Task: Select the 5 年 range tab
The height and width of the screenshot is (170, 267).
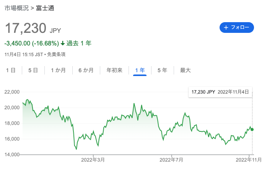Action: tap(162, 70)
